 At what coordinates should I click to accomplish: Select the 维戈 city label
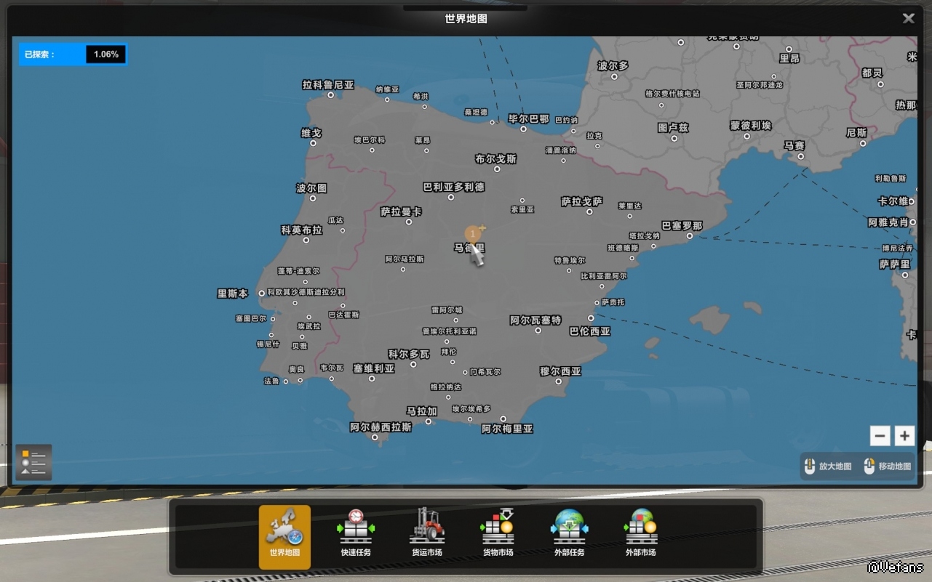point(311,133)
